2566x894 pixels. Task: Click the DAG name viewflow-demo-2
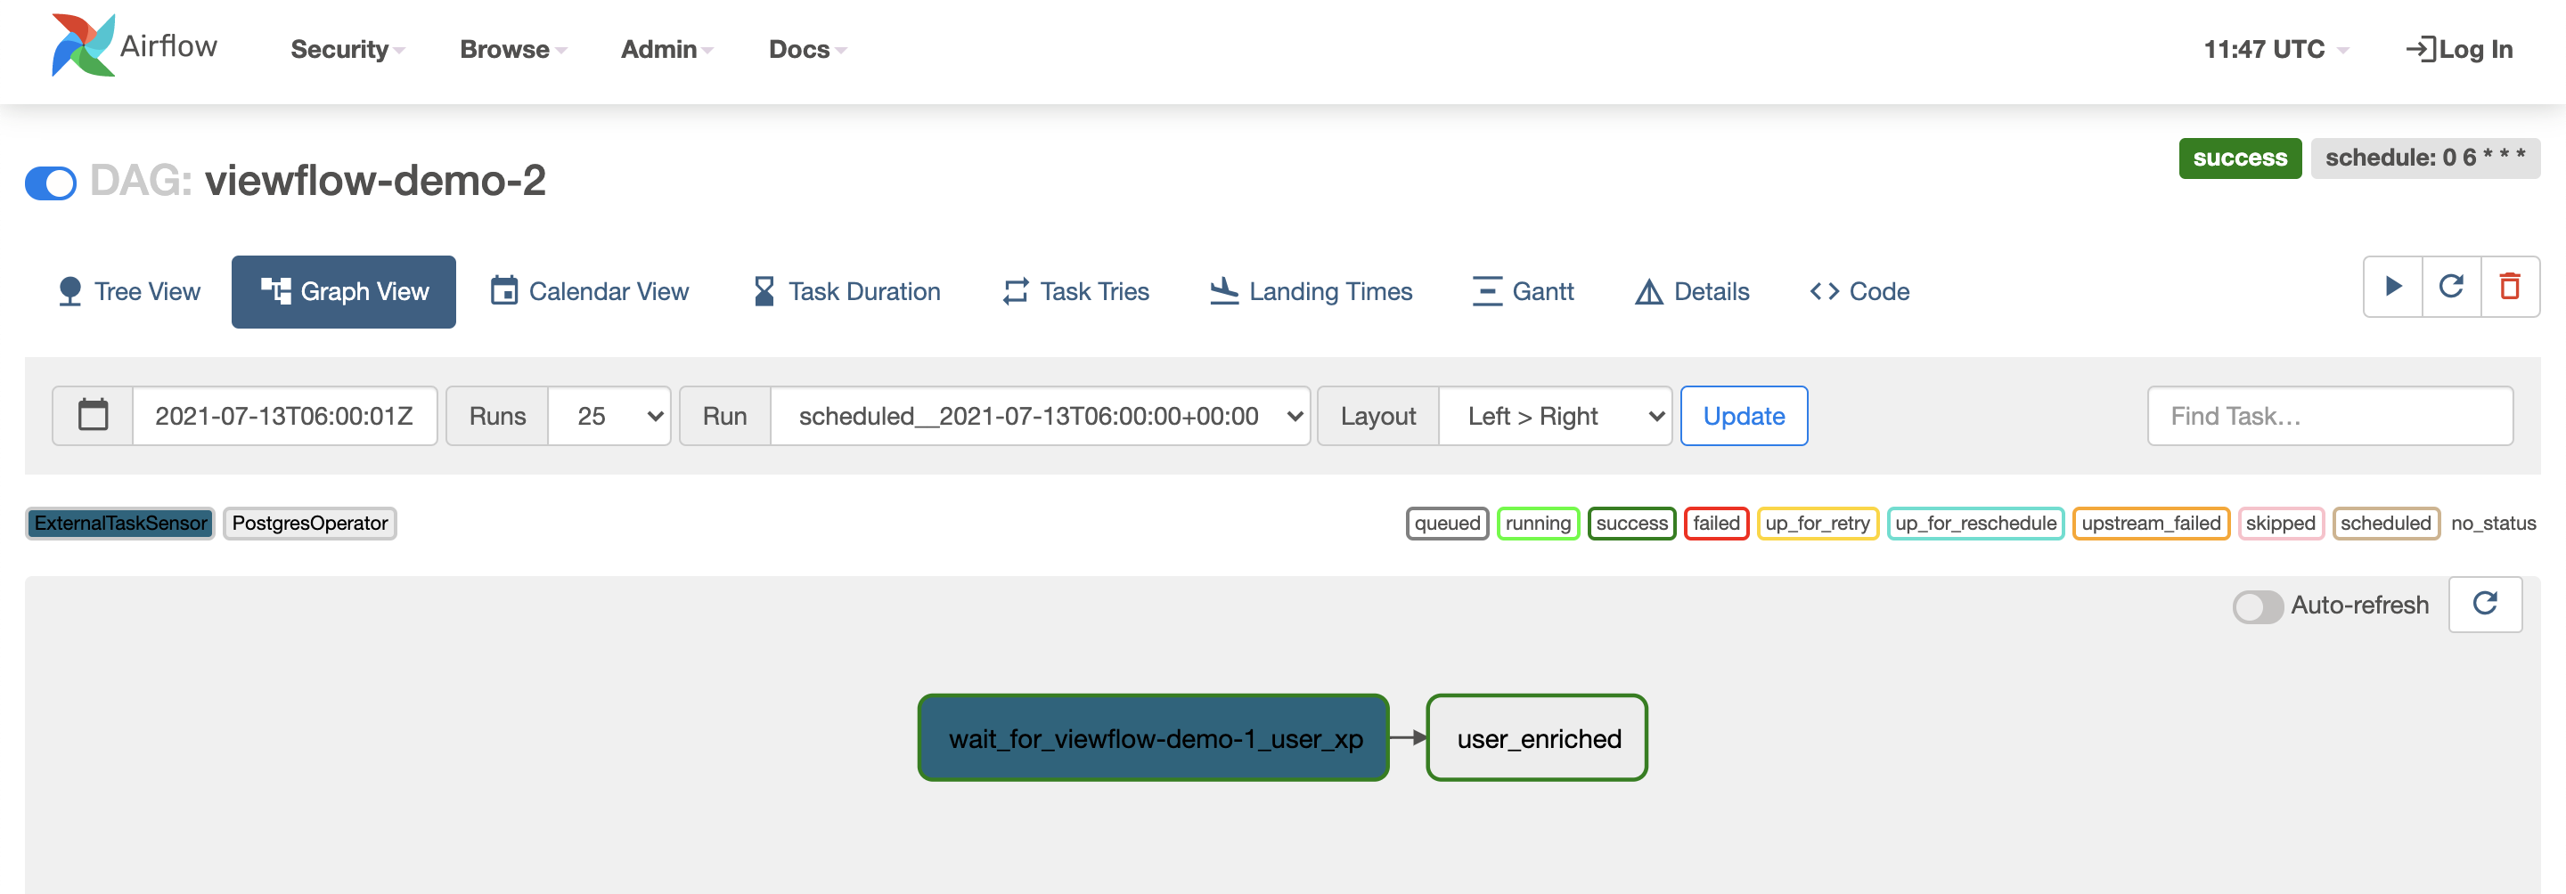point(374,180)
